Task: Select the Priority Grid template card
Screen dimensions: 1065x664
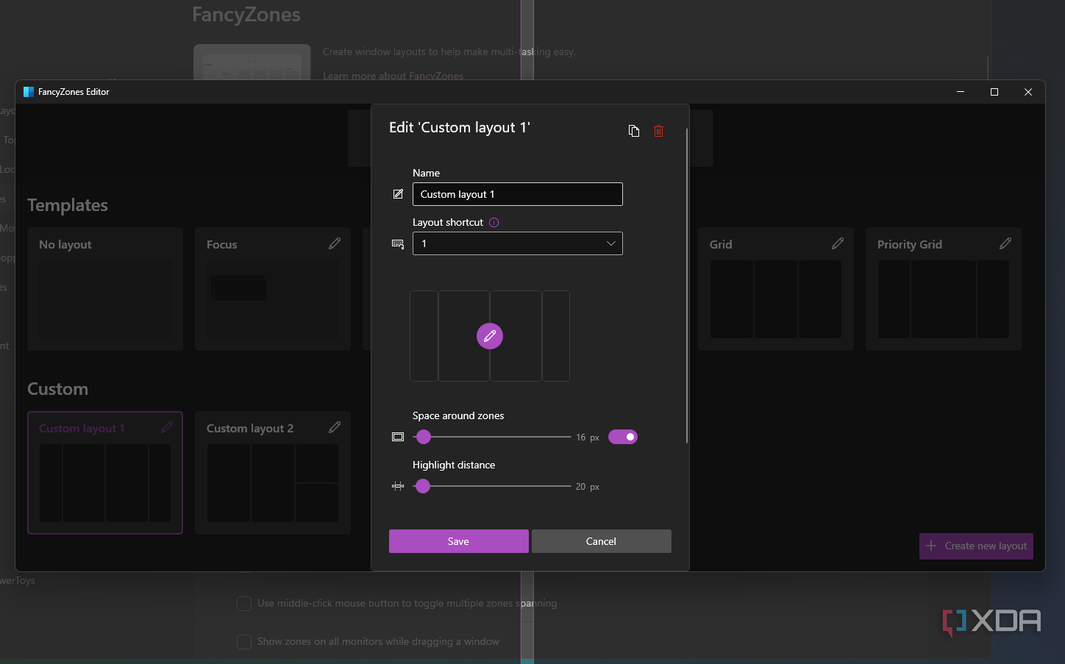Action: [944, 289]
